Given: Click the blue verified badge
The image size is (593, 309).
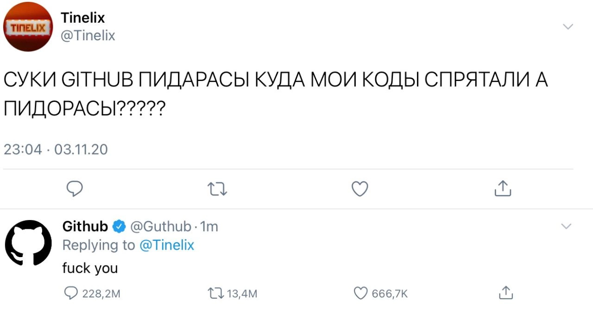Looking at the screenshot, I should (119, 226).
